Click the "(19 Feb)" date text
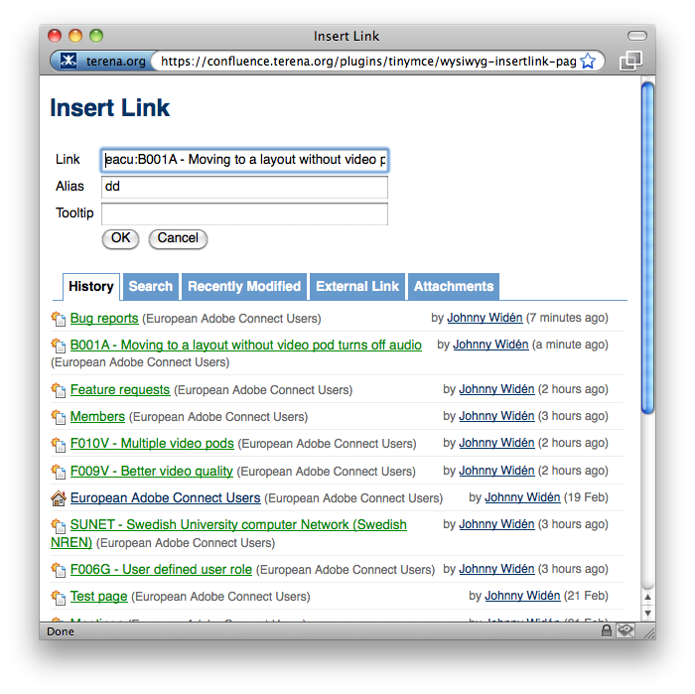The width and height of the screenshot is (695, 694). (586, 497)
